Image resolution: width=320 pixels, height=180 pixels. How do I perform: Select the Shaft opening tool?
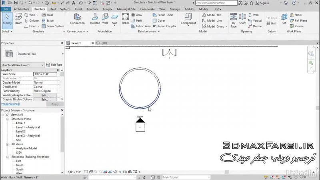pos(242,18)
